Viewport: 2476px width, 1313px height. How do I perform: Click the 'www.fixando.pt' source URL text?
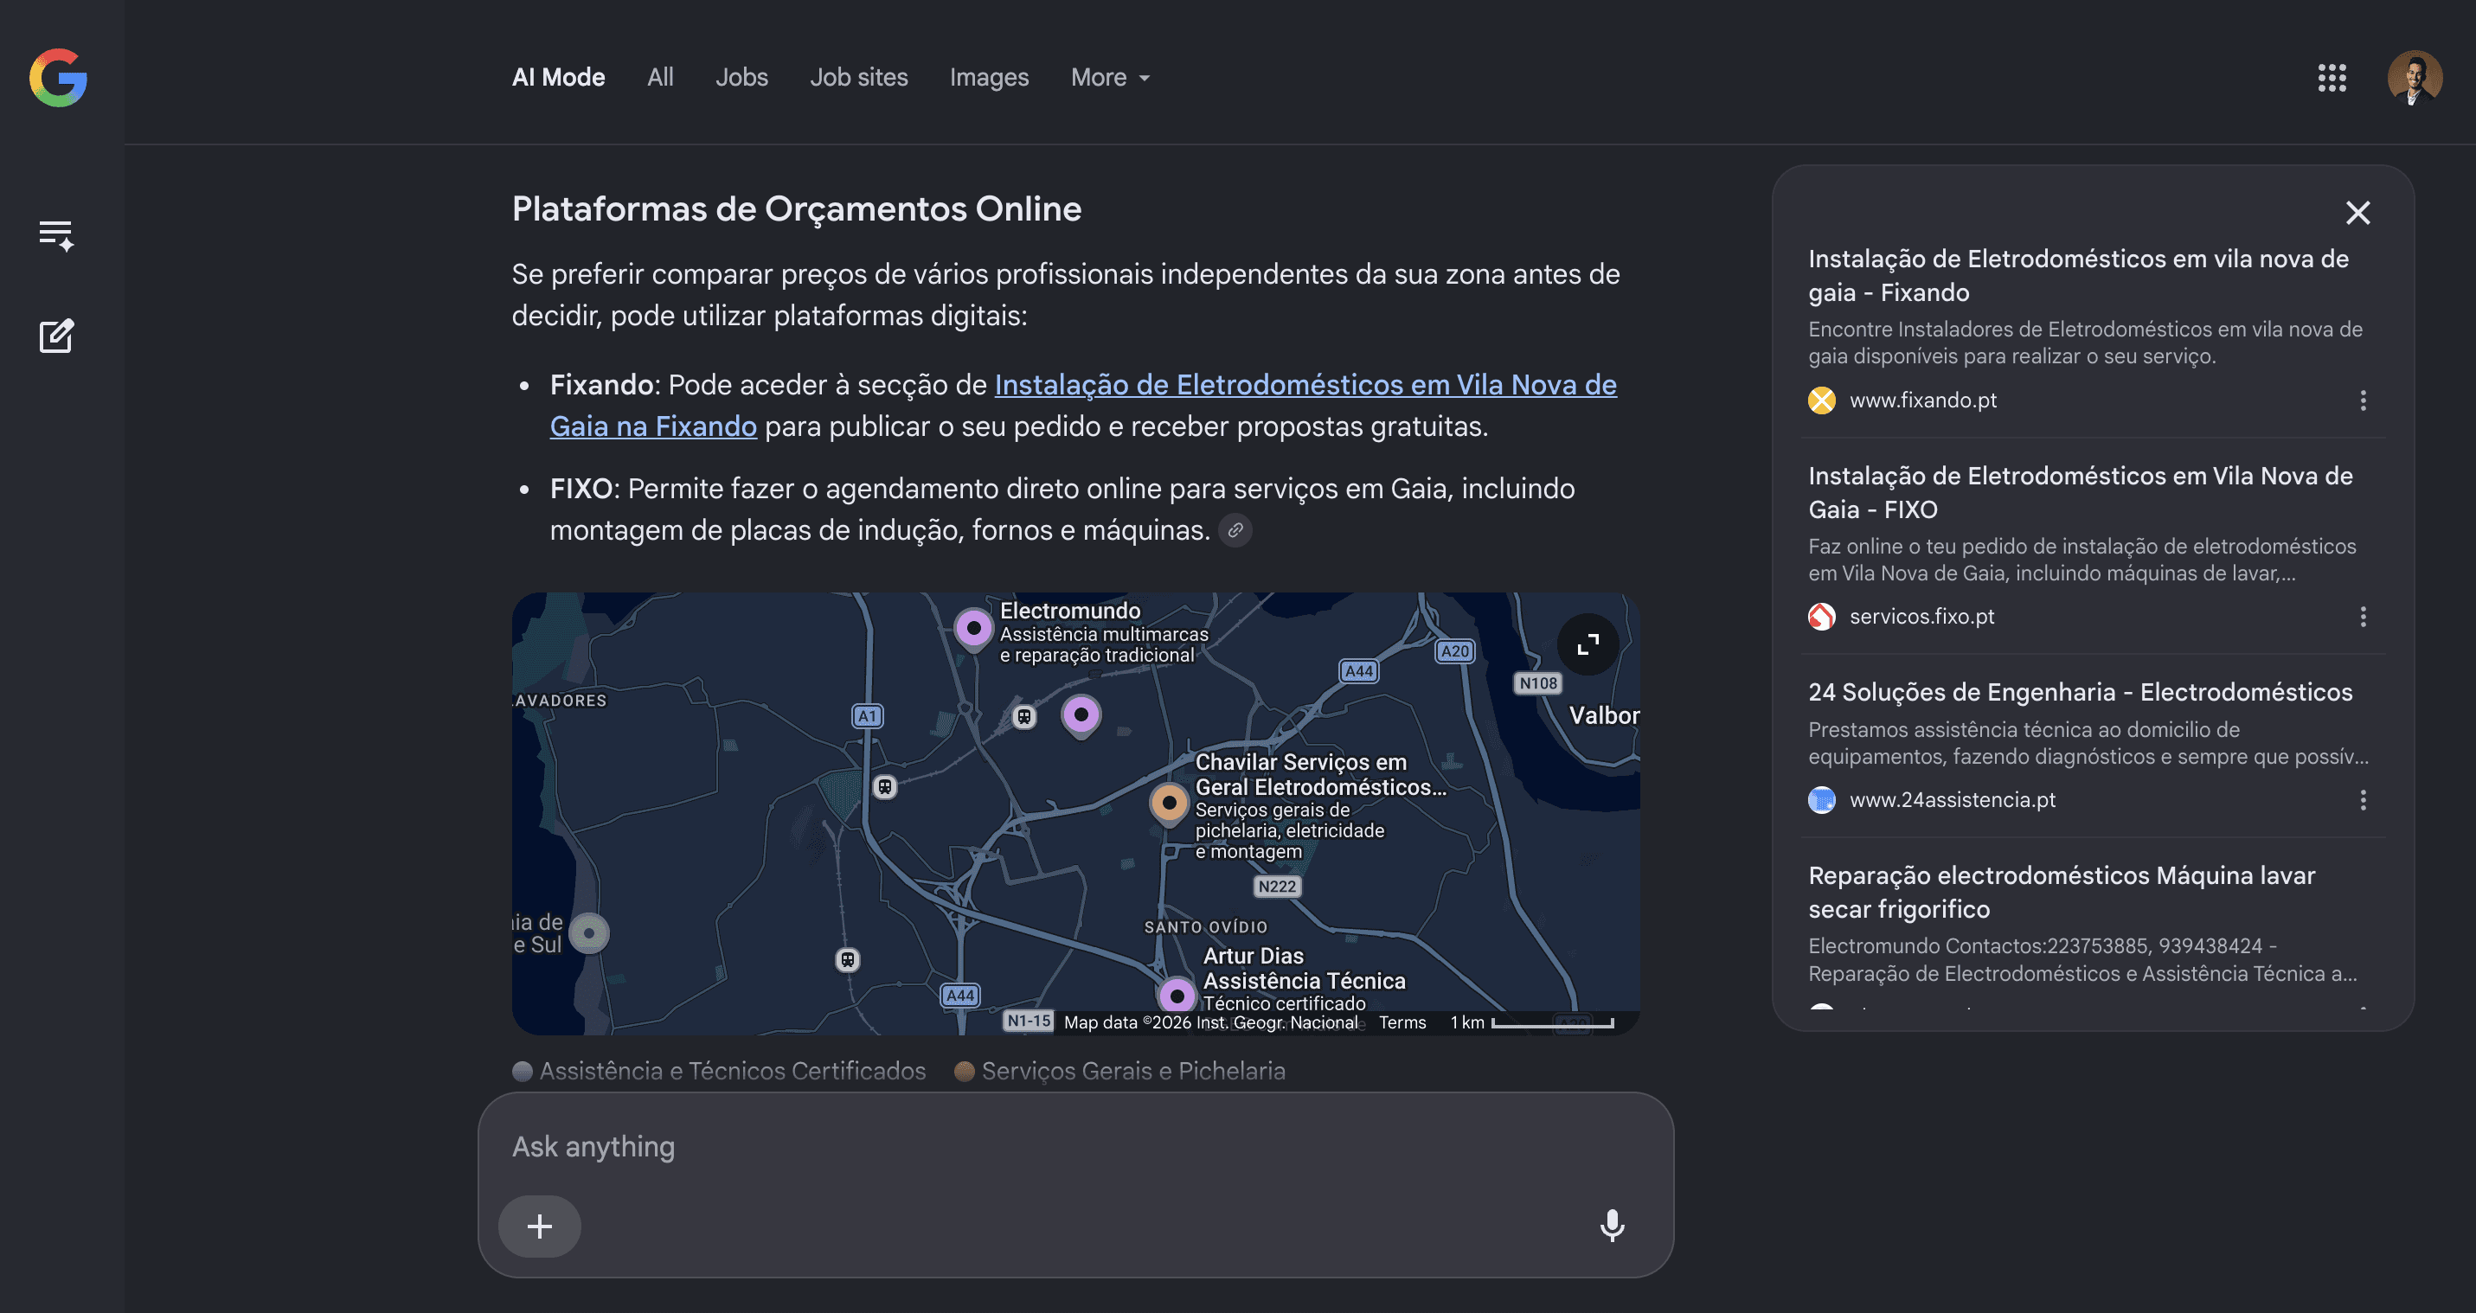(1923, 400)
